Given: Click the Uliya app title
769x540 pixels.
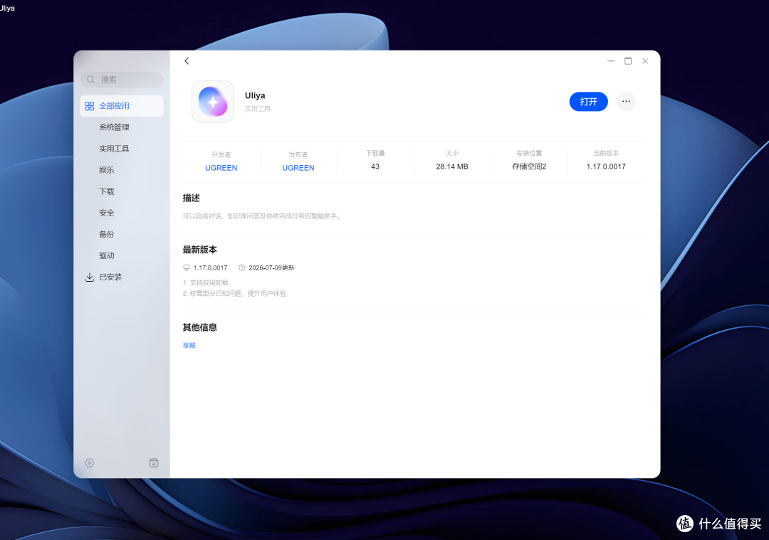Looking at the screenshot, I should pyautogui.click(x=255, y=95).
